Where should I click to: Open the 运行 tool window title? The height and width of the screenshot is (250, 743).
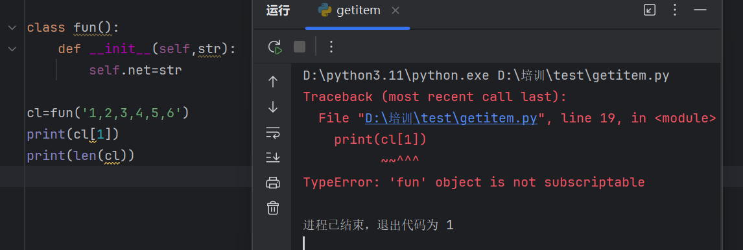(278, 10)
